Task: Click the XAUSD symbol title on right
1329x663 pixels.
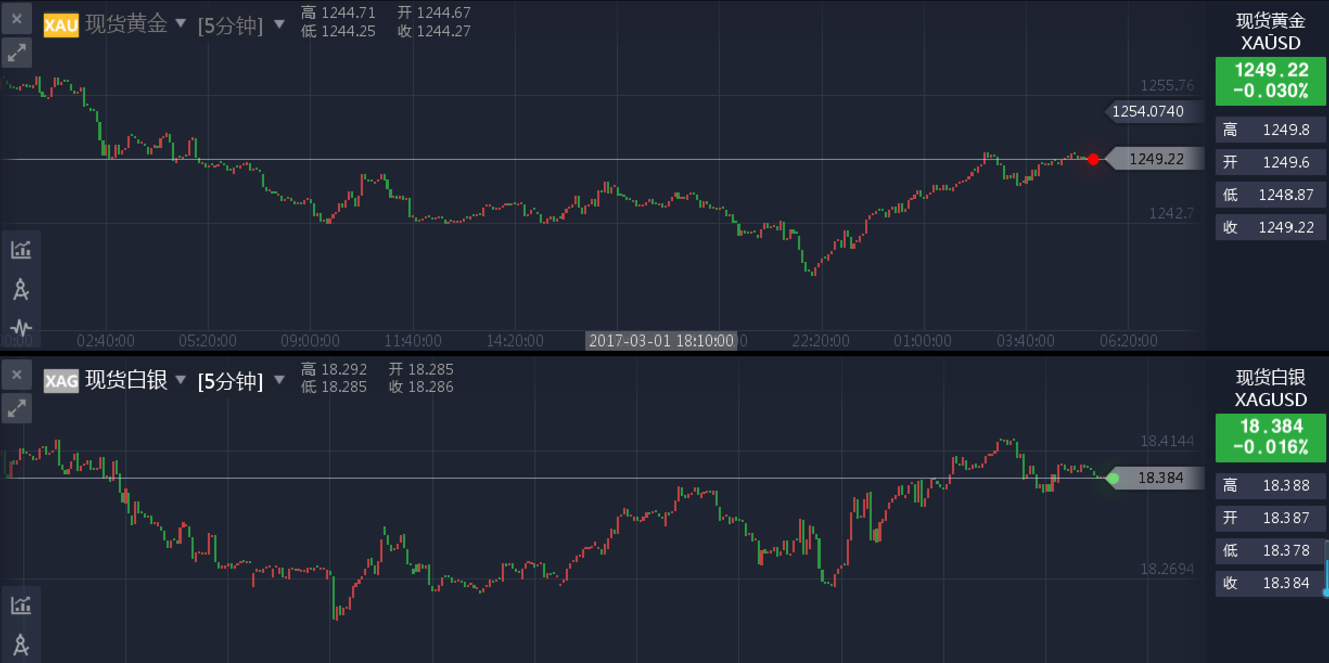Action: 1270,43
